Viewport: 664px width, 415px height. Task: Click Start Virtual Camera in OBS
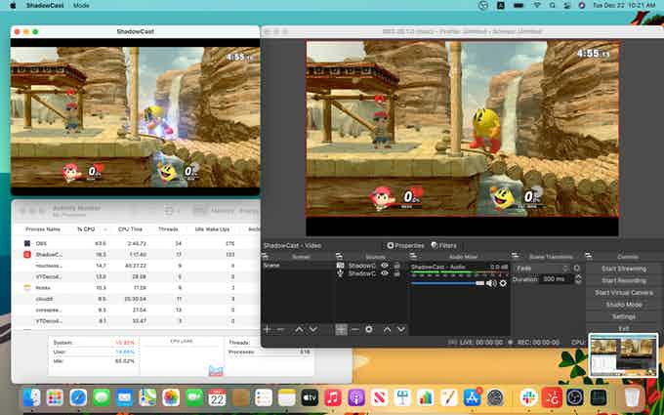[x=623, y=293]
